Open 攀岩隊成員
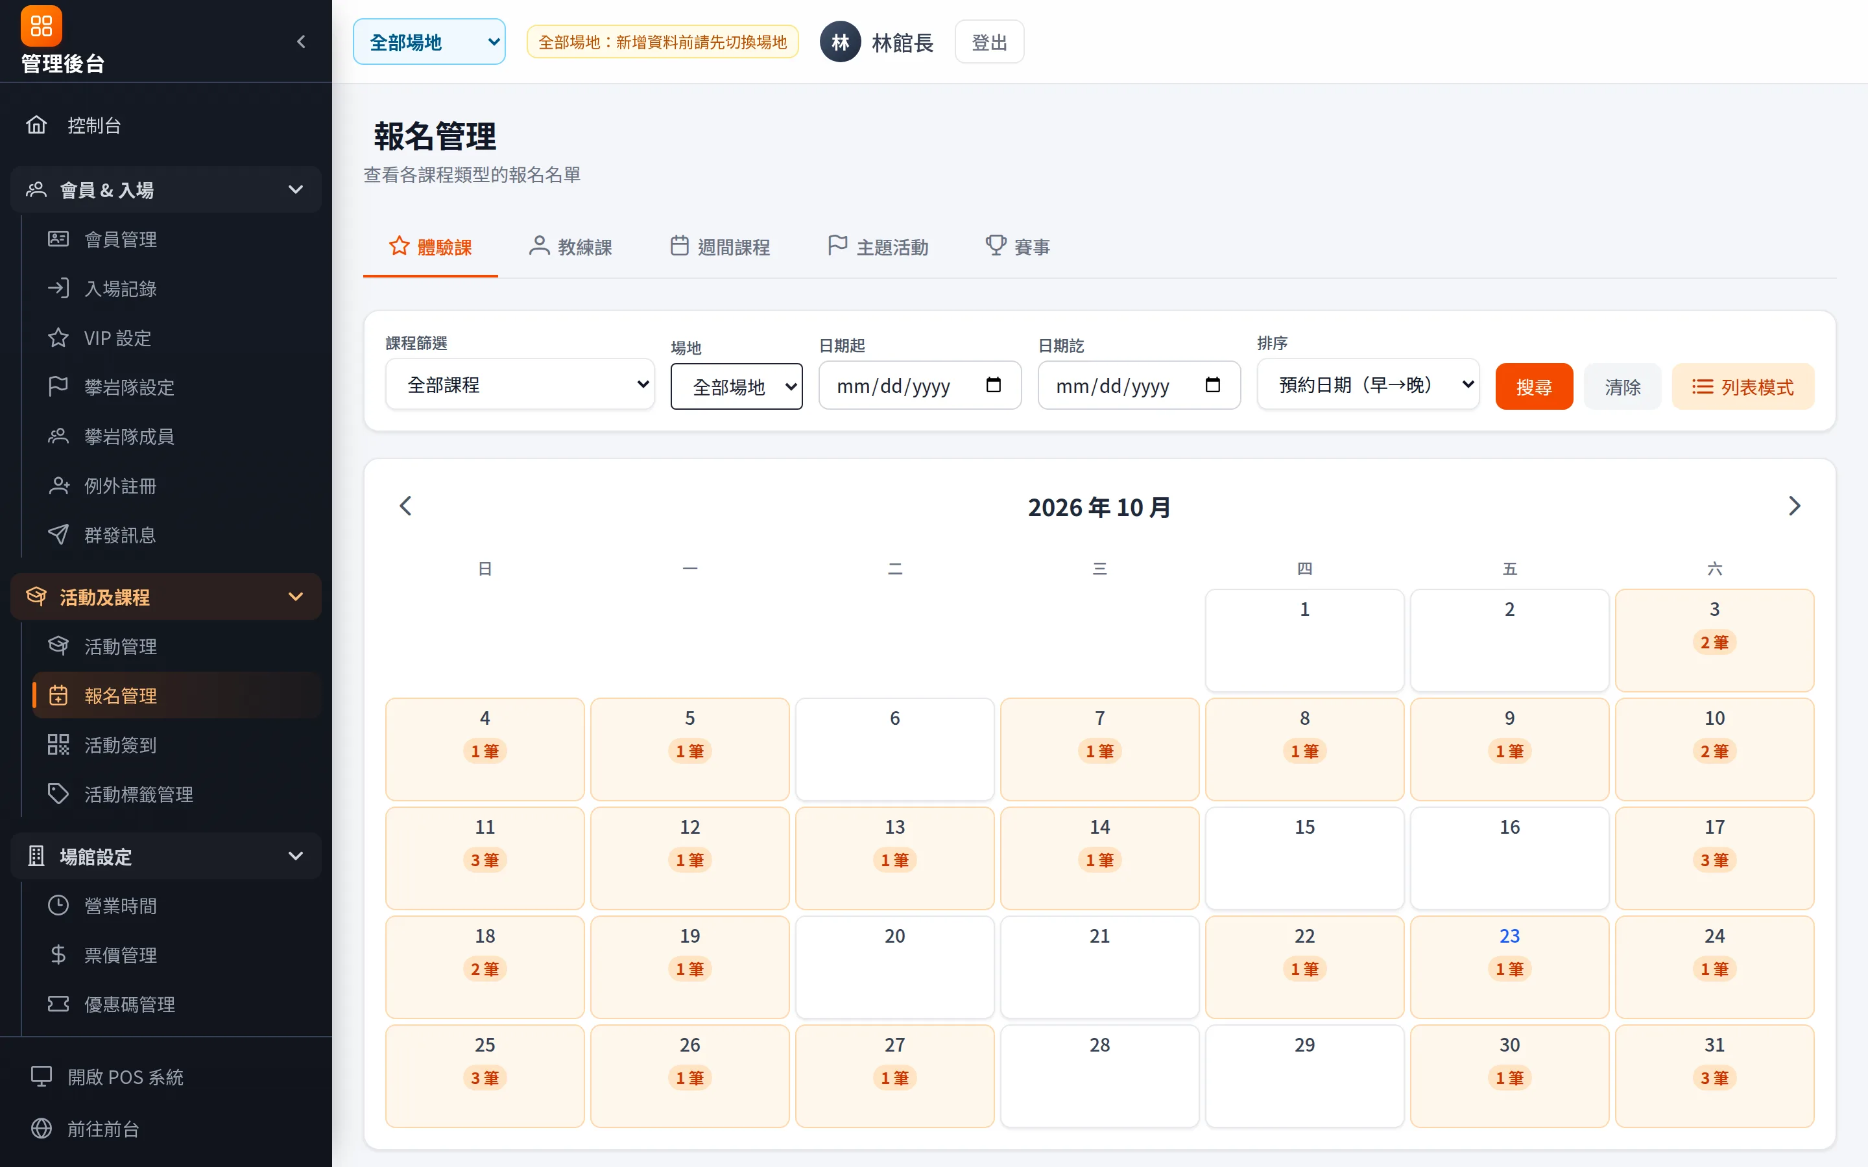This screenshot has width=1868, height=1167. point(177,436)
